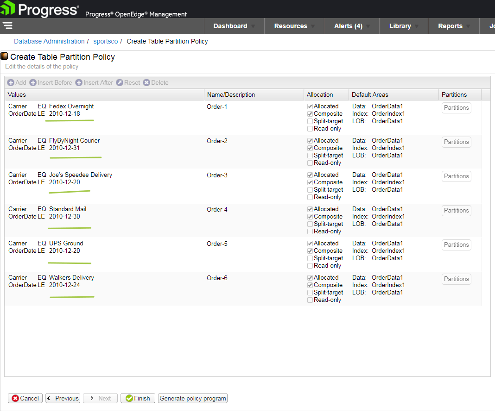Select Joe's Speedee Delivery value
Screen dimensions: 495x413
tap(81, 175)
